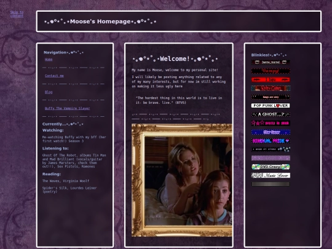Image resolution: width=332 pixels, height=249 pixels.
Task: Click the "Re-watching Buffy with my bff" text
Action: tap(74, 139)
